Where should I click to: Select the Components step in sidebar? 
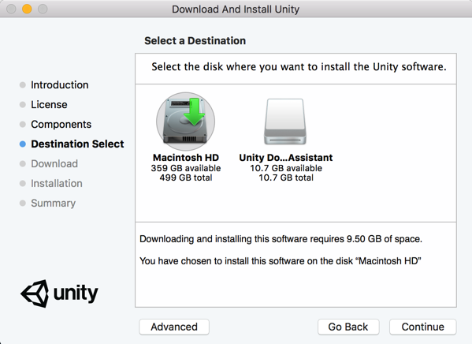(x=61, y=124)
